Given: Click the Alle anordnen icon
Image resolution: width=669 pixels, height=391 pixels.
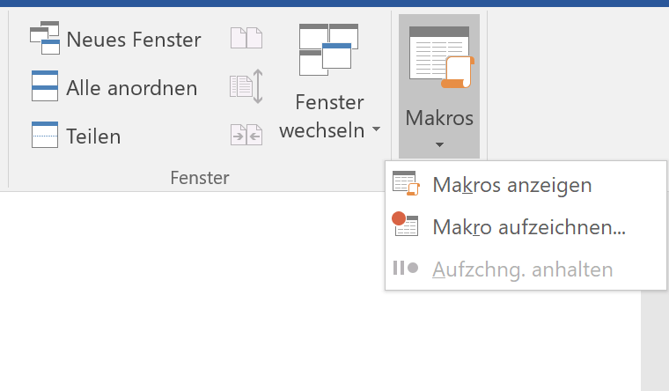Looking at the screenshot, I should click(x=44, y=87).
